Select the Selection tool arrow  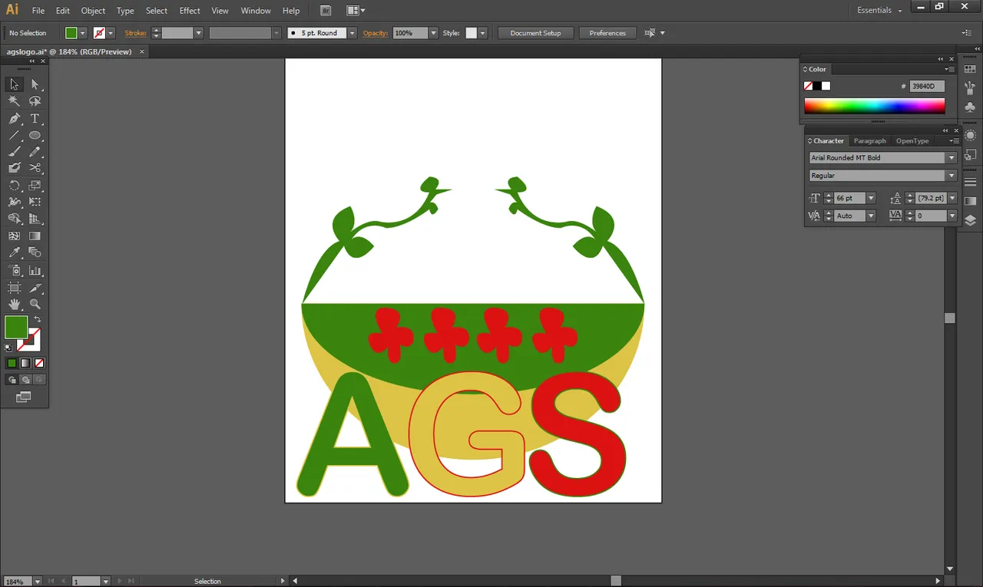14,84
